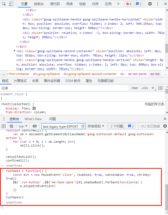Image resolution: width=168 pixels, height=215 pixels.
Task: Open DevTools settings gear in top bar
Action: (150, 4)
